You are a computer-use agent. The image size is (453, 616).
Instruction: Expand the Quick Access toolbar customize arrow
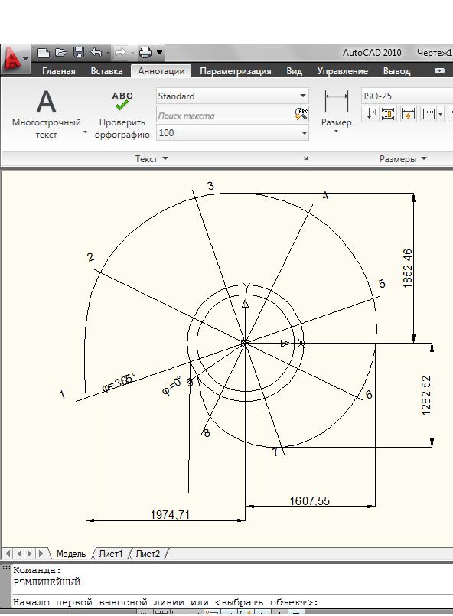pos(159,52)
